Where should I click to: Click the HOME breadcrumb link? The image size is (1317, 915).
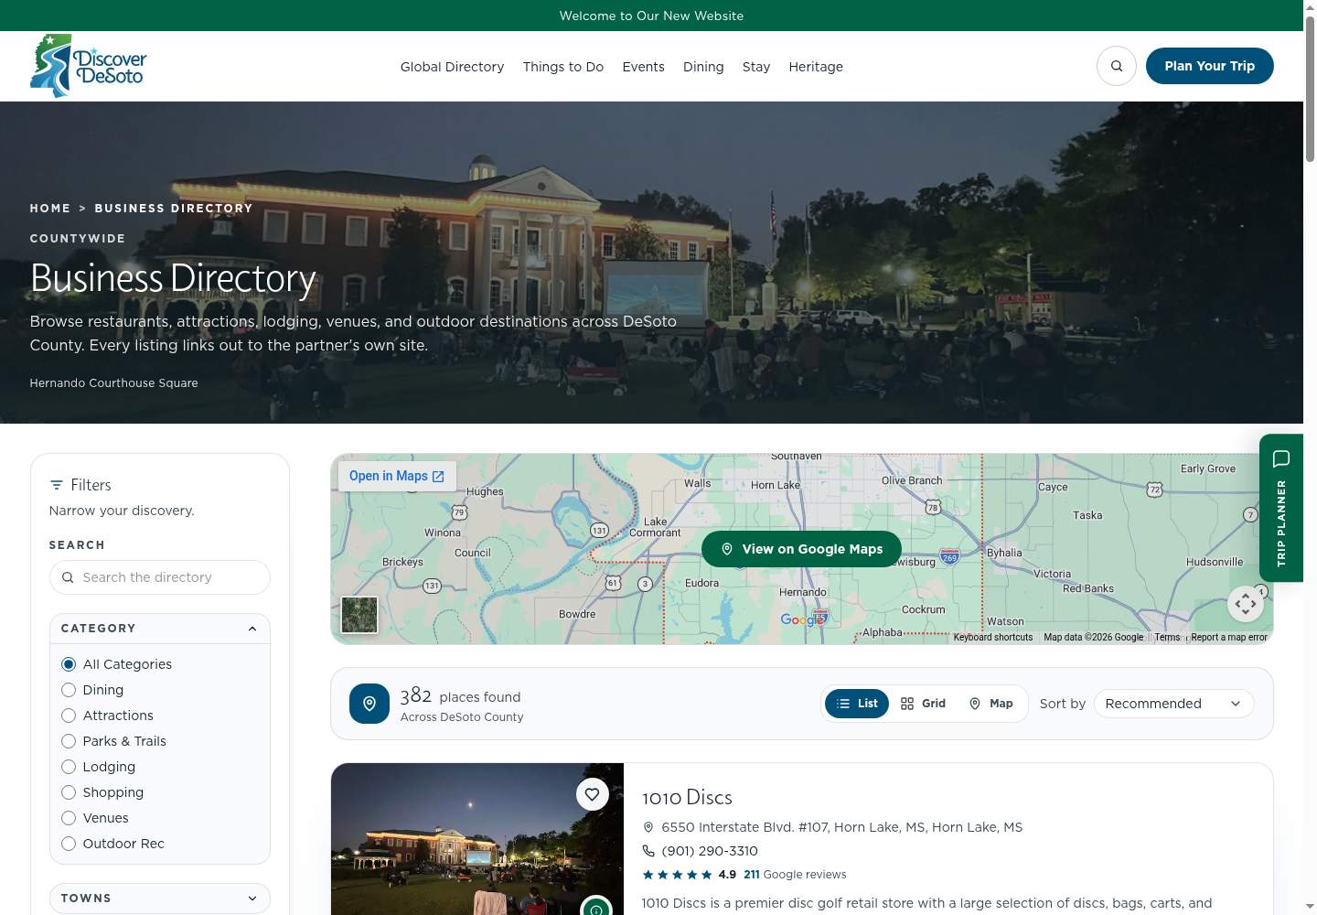50,209
